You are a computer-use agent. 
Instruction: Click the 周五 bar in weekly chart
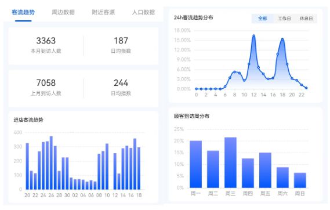(265, 170)
